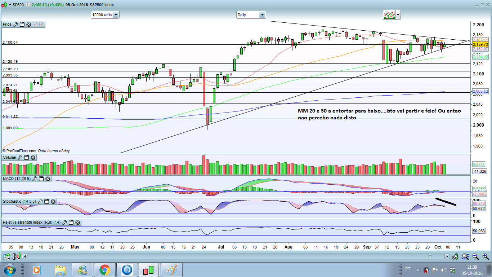Click the 2,159.73 current price tag
492x277 pixels.
pyautogui.click(x=480, y=44)
